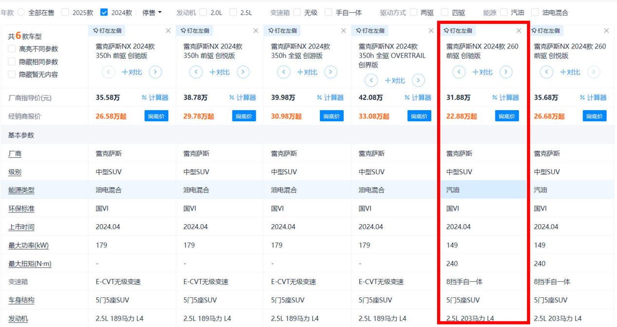Open the 最大扭矩(N·m) parameter link

(30, 263)
